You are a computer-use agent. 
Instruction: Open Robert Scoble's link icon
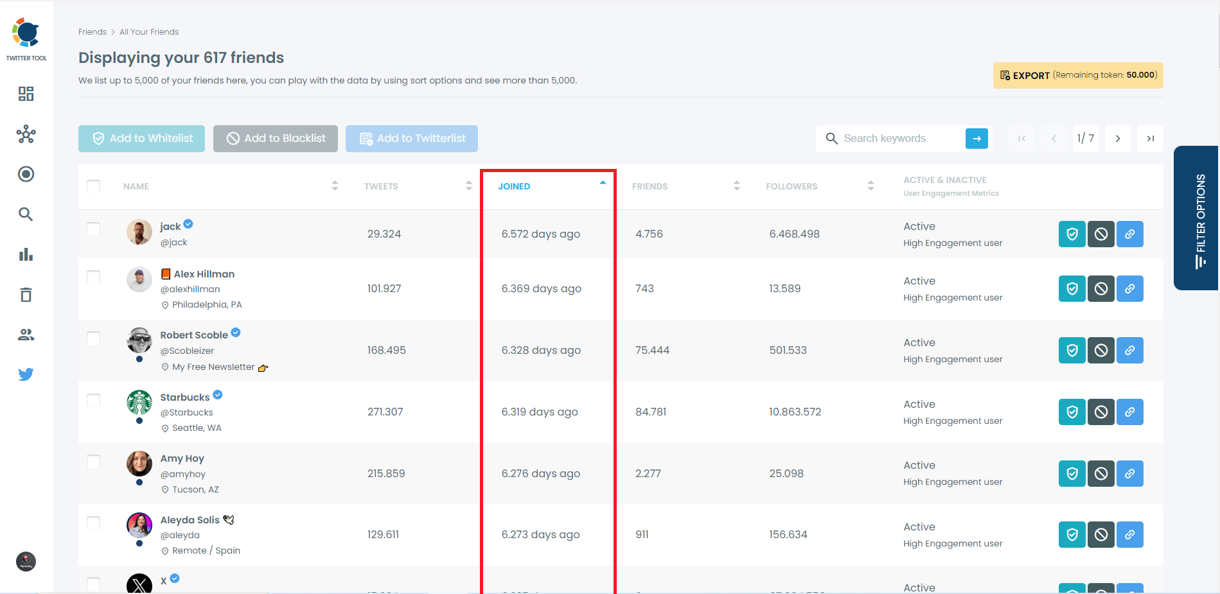(1129, 351)
